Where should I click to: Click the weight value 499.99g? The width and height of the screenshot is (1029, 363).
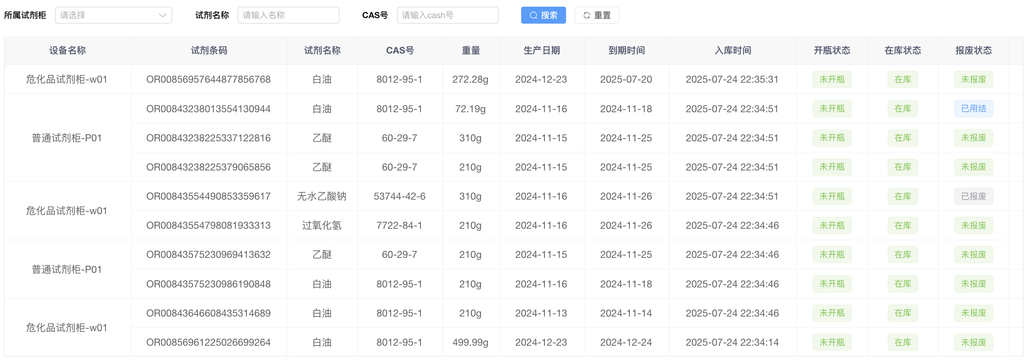(x=470, y=342)
